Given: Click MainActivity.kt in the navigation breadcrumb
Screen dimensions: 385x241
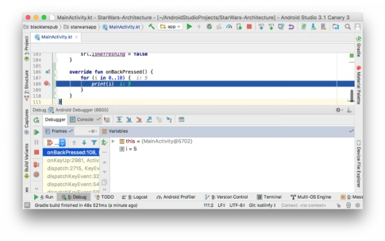Looking at the screenshot, I should tap(124, 27).
